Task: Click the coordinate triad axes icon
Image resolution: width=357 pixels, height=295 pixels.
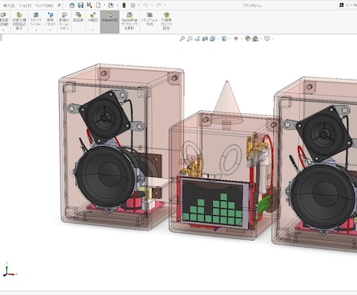Action: point(9,270)
